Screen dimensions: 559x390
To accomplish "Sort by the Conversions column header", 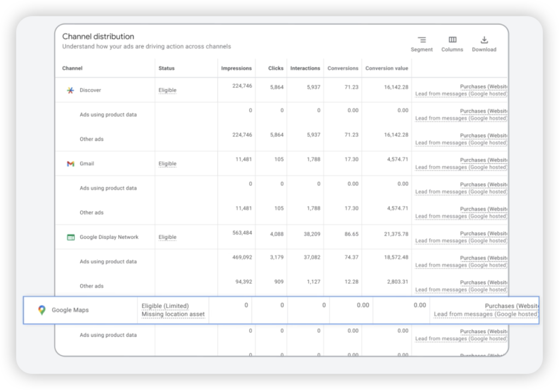I will pos(343,68).
